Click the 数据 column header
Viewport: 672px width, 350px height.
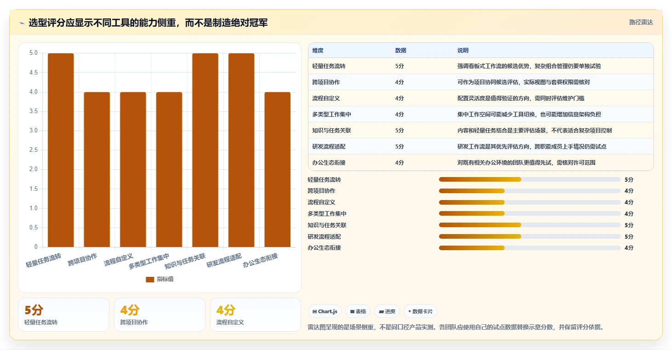tap(400, 51)
